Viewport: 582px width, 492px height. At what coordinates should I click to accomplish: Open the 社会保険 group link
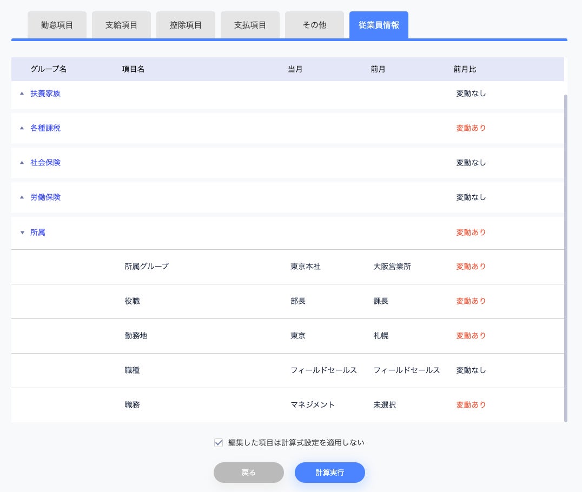[45, 163]
